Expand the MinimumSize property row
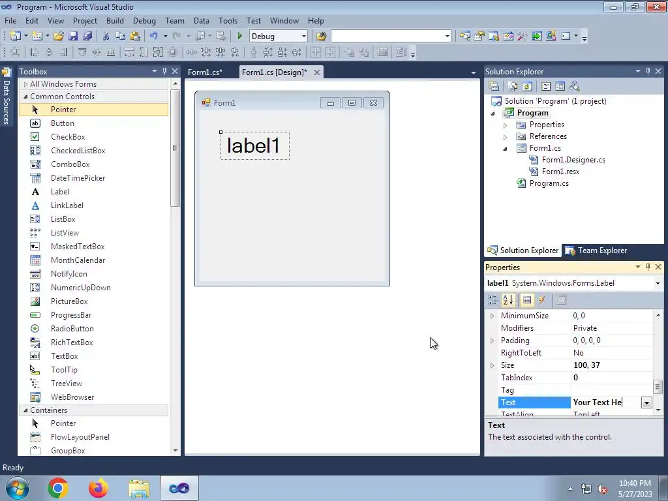This screenshot has height=501, width=668. pos(492,316)
